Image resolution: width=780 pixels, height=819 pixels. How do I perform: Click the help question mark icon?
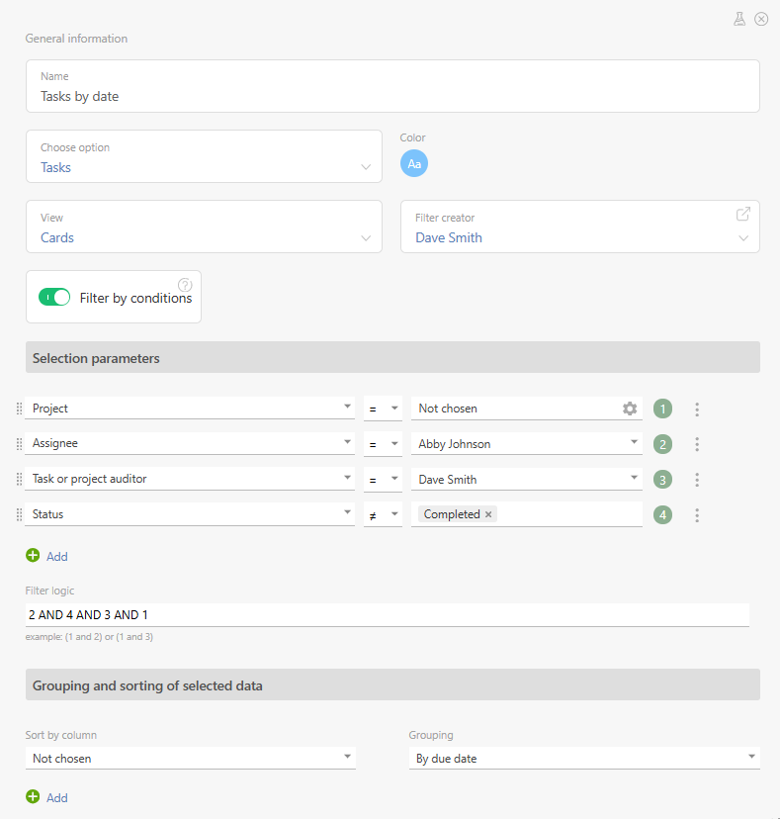(x=185, y=285)
